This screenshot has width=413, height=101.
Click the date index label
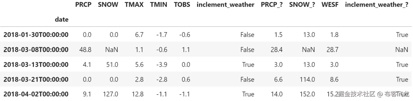pos(62,19)
